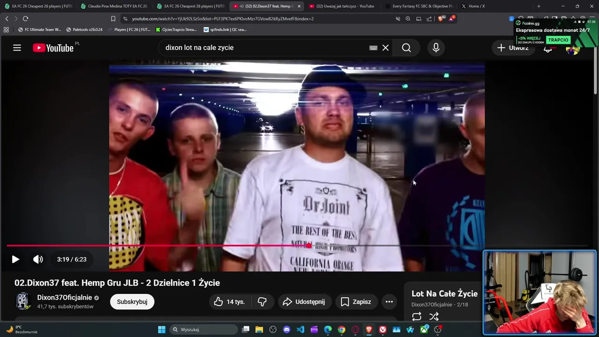Image resolution: width=599 pixels, height=337 pixels.
Task: Toggle playlist loop (repeat) icon
Action: pyautogui.click(x=416, y=316)
